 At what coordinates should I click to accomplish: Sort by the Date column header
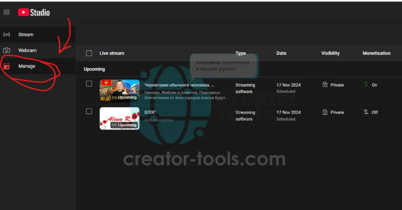(281, 53)
